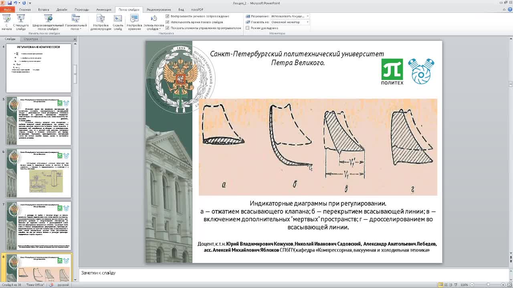Viewport: 513px width, 288px height.
Task: Switch to Рецензирование ribbon tab
Action: pyautogui.click(x=159, y=10)
